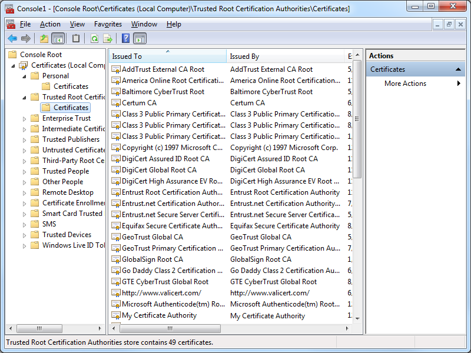The height and width of the screenshot is (353, 471).
Task: Toggle Show/Hide Action Pane toolbar button
Action: tap(140, 39)
